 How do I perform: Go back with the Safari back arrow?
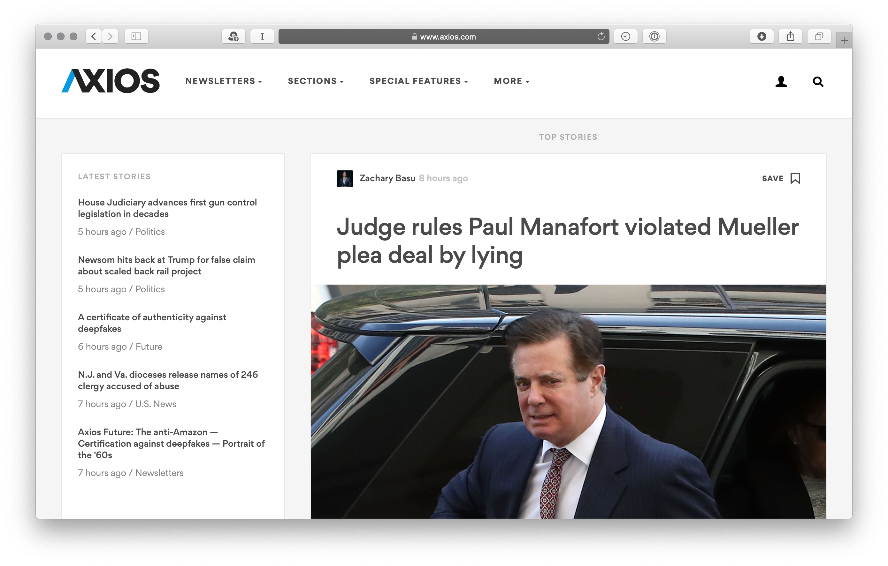coord(94,36)
